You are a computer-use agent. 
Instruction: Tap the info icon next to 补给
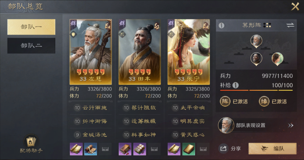pos(236,85)
